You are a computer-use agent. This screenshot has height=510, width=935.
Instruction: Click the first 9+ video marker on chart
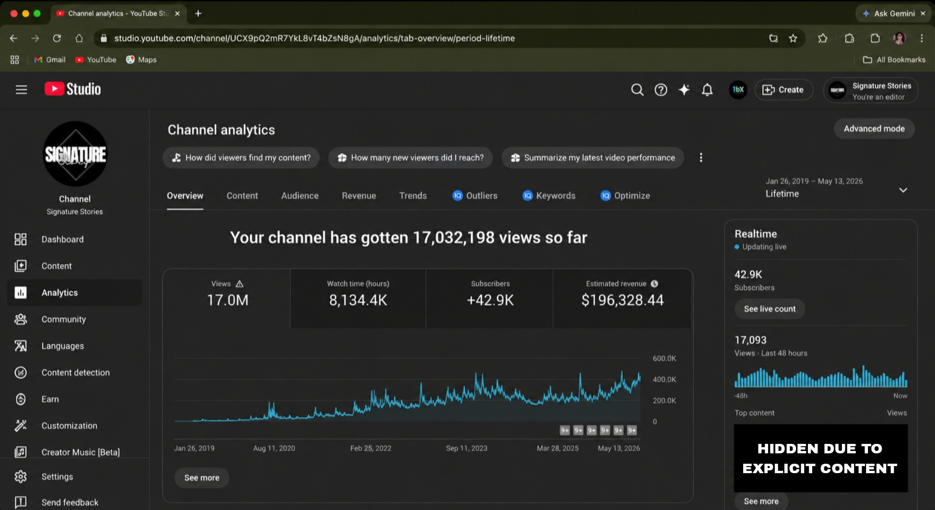coord(565,430)
